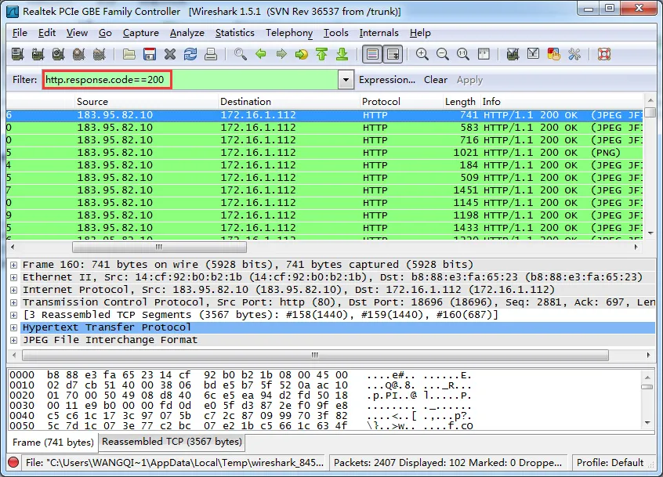Open the Telephony menu
The height and width of the screenshot is (477, 663).
click(x=289, y=33)
